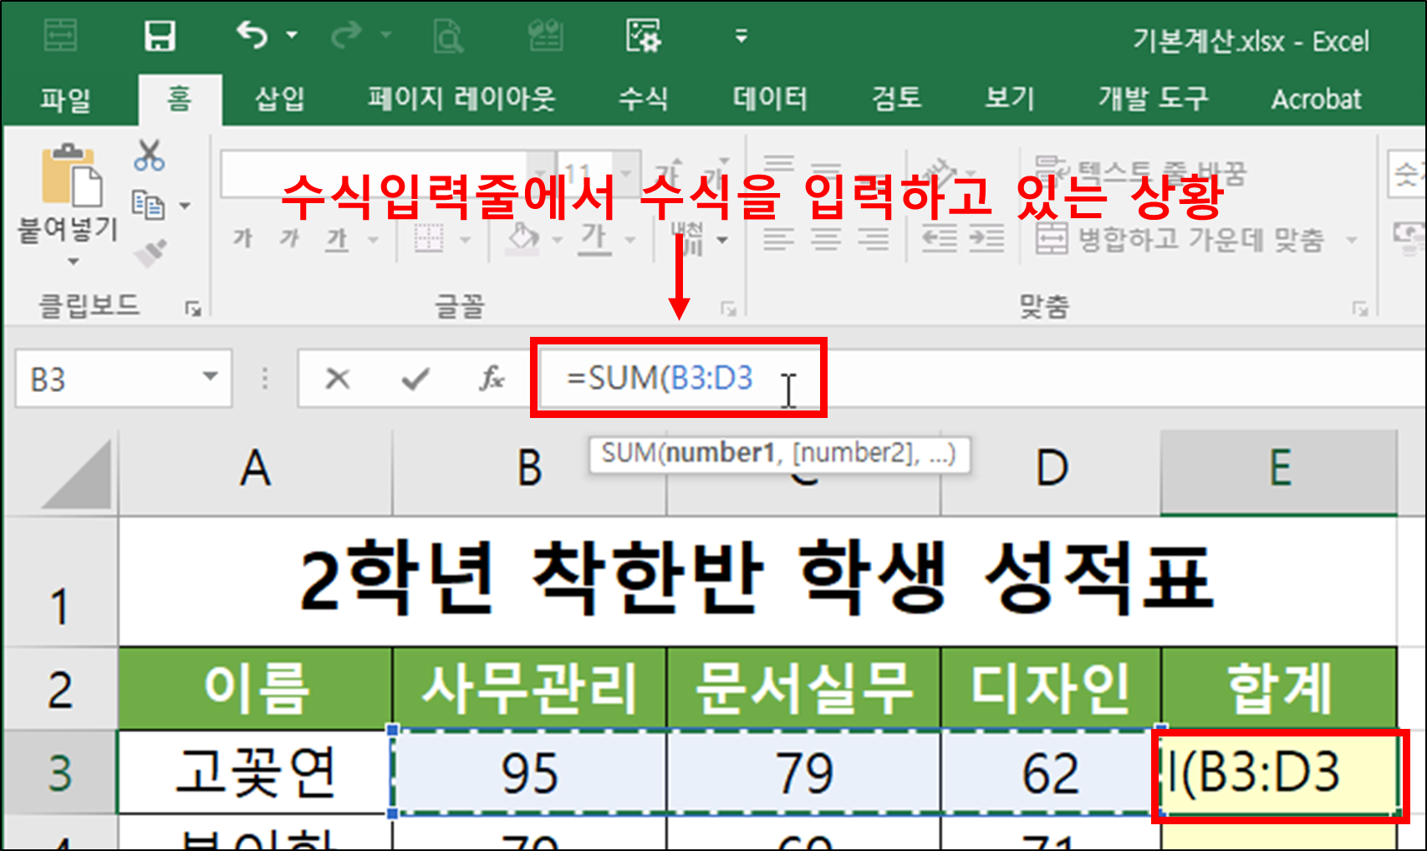Click the Select All corner triangle
This screenshot has height=851, width=1427.
77,475
